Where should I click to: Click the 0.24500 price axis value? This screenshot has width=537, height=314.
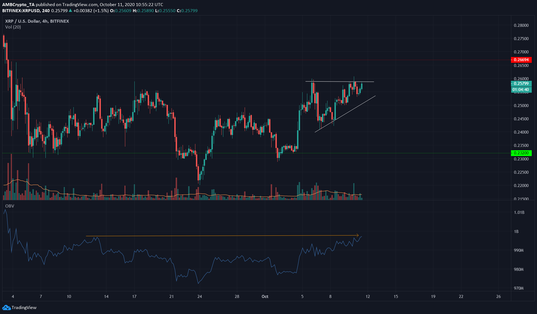click(521, 119)
